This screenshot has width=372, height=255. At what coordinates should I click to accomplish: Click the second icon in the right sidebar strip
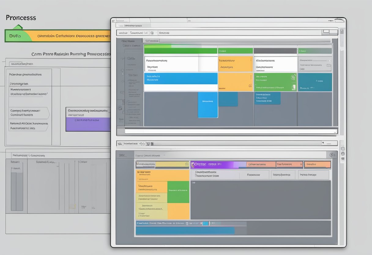[x=343, y=153]
